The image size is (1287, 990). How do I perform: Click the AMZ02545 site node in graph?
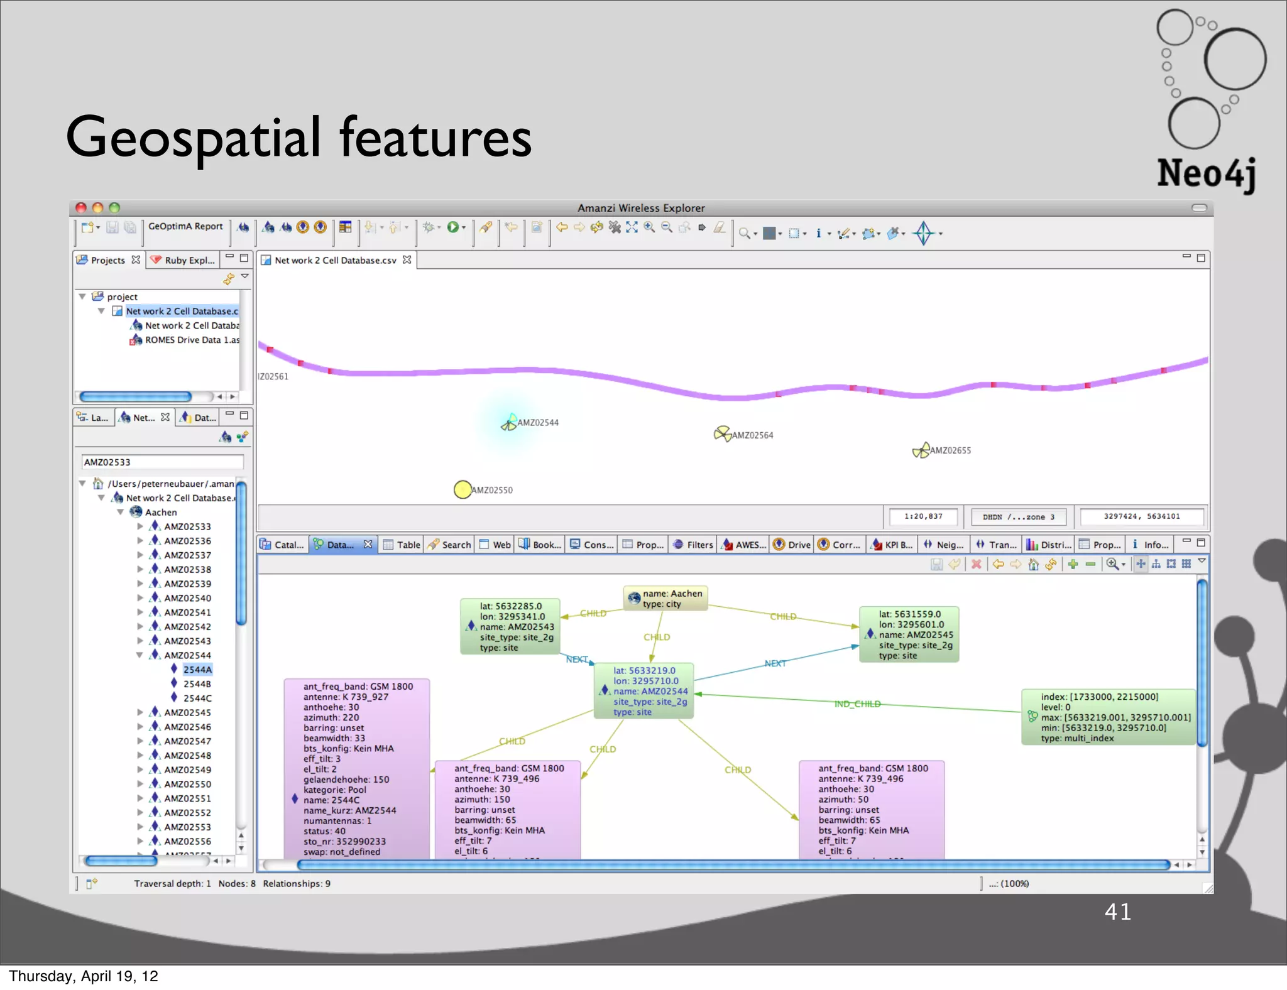pyautogui.click(x=909, y=634)
